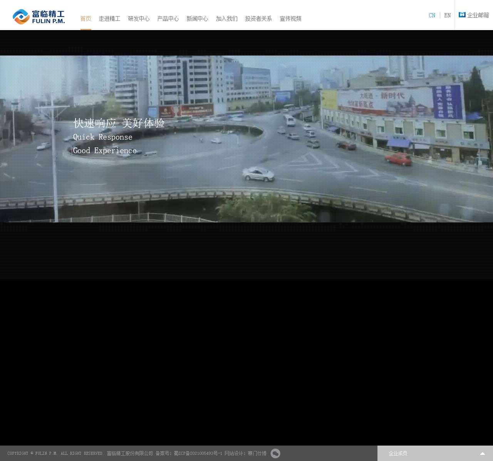Open the WeChat icon in footer
493x461 pixels.
[x=275, y=454]
